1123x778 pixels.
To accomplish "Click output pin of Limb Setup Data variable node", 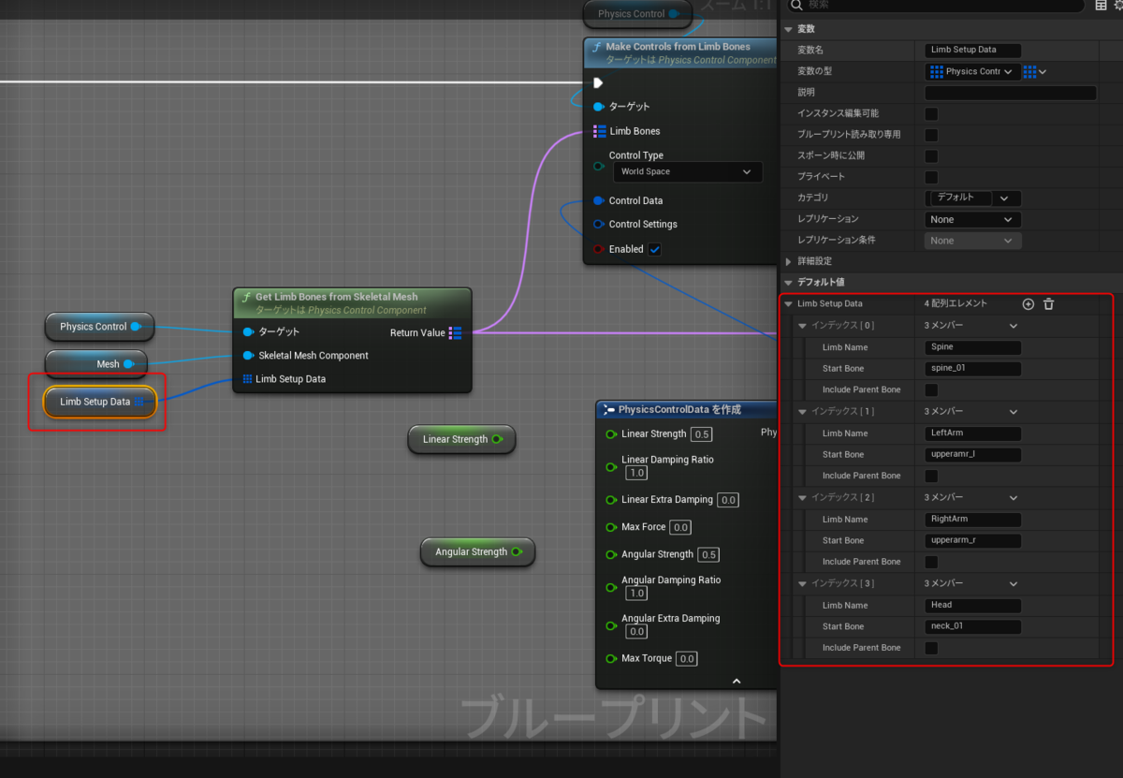I will [139, 402].
